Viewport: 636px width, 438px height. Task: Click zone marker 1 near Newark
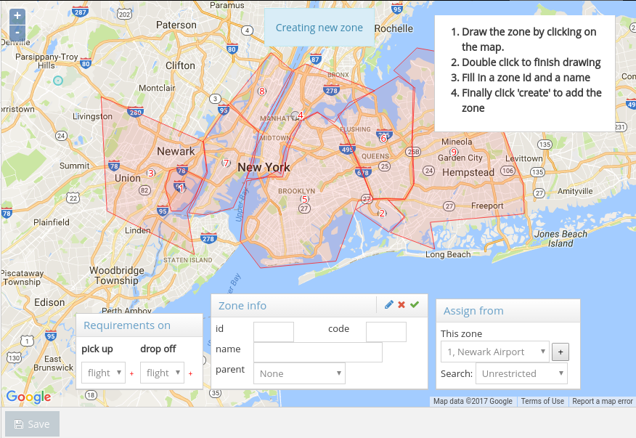point(181,188)
